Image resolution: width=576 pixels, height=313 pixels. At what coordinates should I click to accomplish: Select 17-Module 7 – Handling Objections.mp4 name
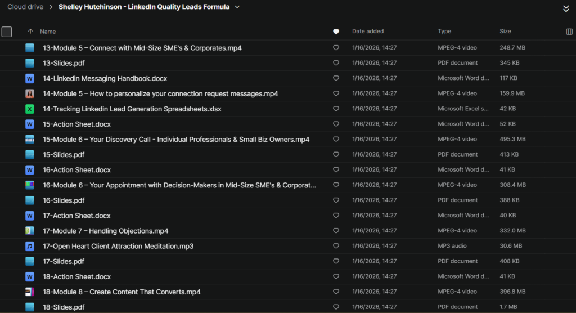point(105,231)
